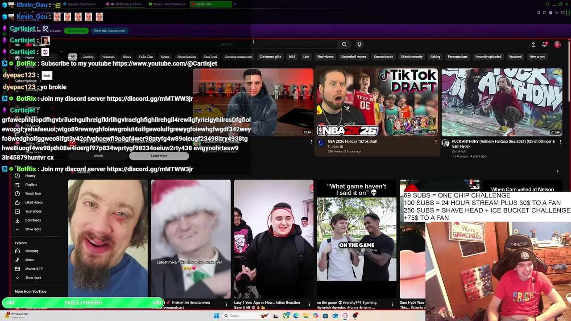The height and width of the screenshot is (321, 571).
Task: Select the Gaming filter chip
Action: pyautogui.click(x=88, y=57)
